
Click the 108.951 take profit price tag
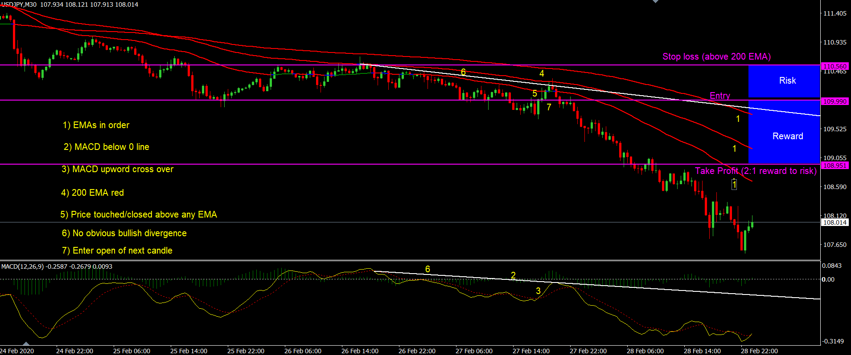835,165
